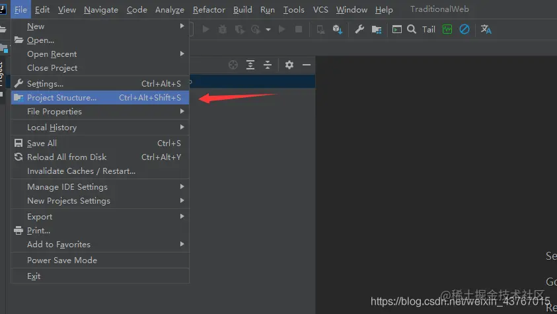
Task: Open the Navigate menu
Action: 101,10
